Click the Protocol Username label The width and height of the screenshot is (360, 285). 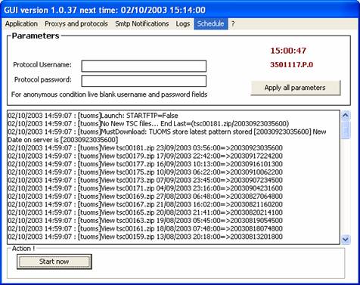pos(42,65)
